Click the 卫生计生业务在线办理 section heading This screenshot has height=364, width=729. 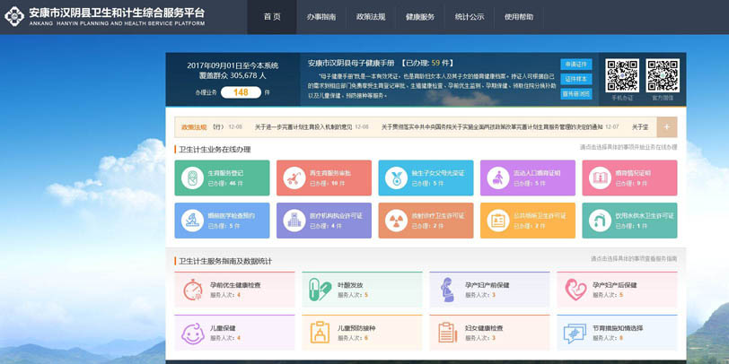pyautogui.click(x=215, y=150)
